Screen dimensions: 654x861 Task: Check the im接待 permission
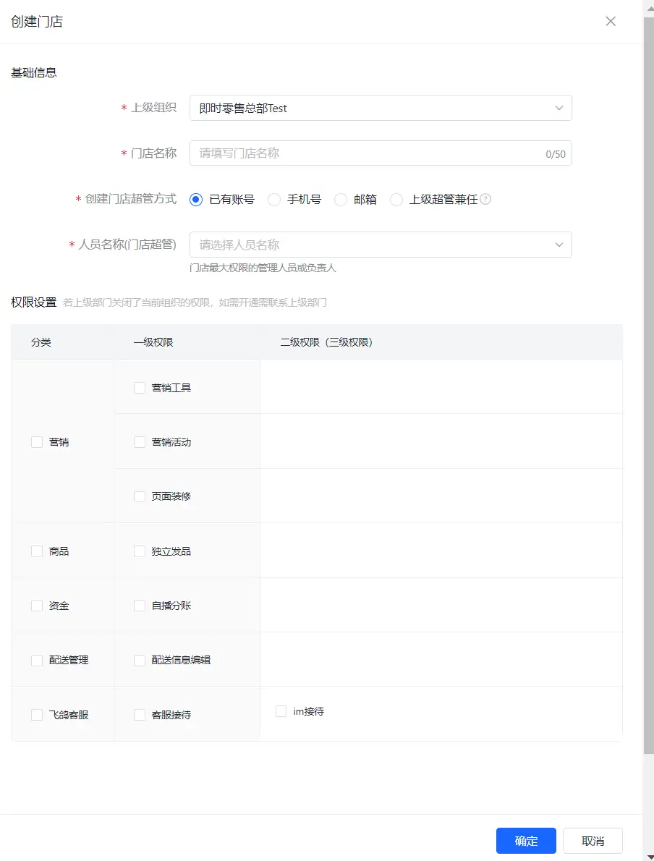click(281, 711)
